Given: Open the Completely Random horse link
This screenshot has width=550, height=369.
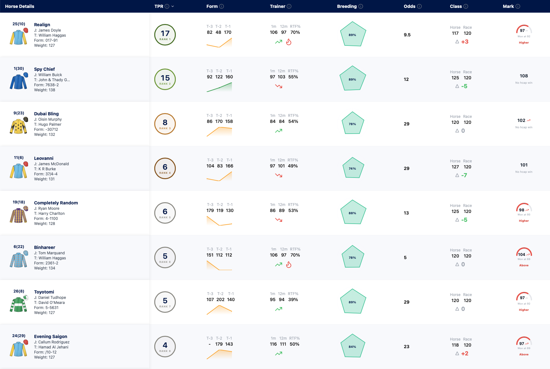Looking at the screenshot, I should point(56,203).
